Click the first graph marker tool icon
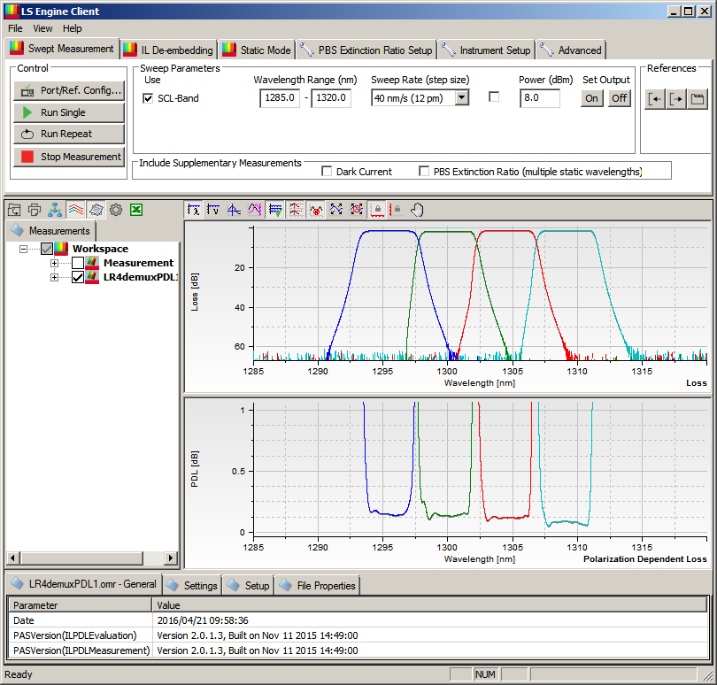717x685 pixels. coord(194,210)
